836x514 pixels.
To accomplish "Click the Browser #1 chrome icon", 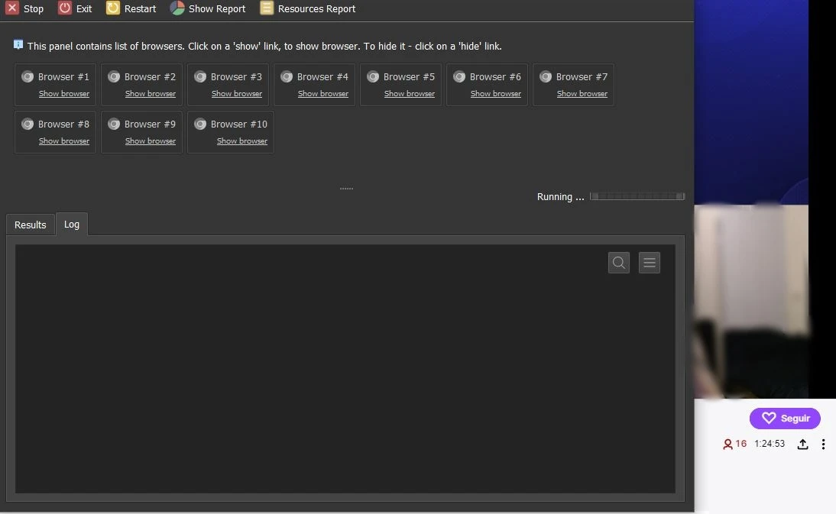I will (x=28, y=76).
